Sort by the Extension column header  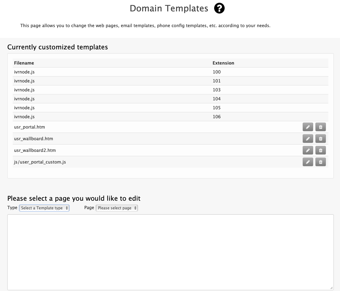[x=223, y=63]
